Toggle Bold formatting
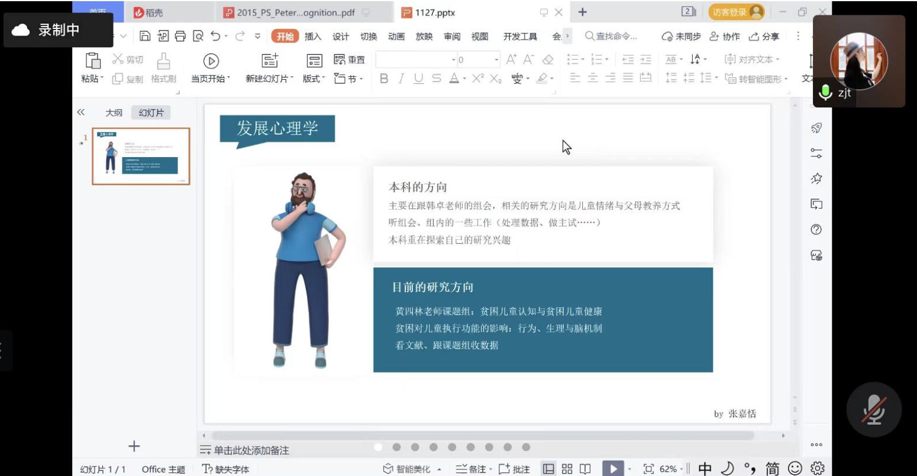Image resolution: width=917 pixels, height=476 pixels. pyautogui.click(x=384, y=79)
